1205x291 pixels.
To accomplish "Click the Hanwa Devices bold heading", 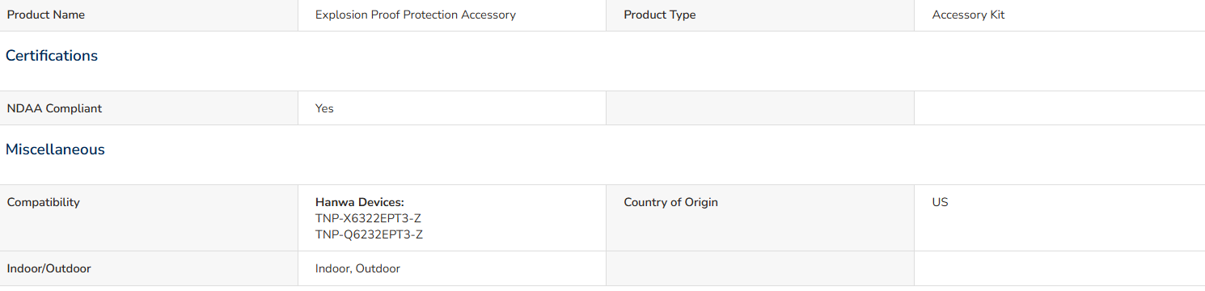I will [360, 202].
